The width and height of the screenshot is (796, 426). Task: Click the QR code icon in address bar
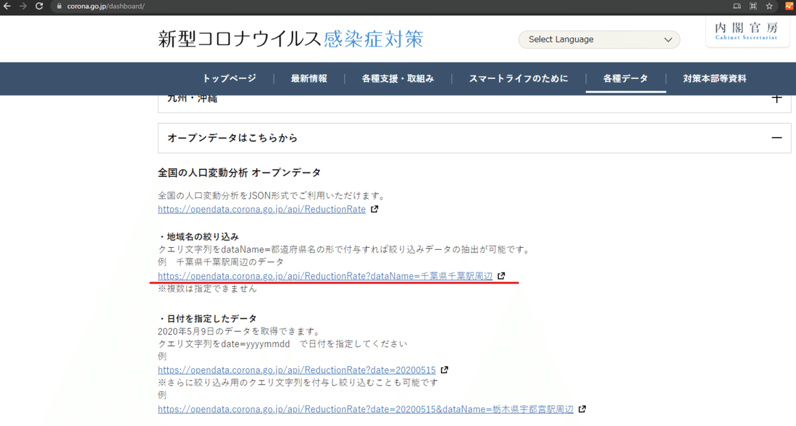[x=753, y=6]
